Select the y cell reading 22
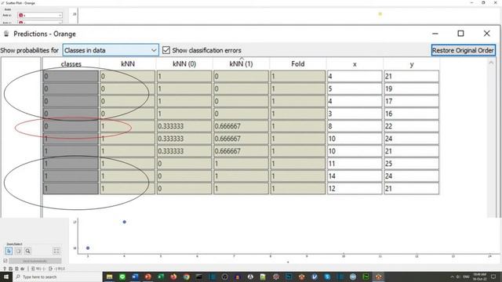The image size is (502, 282). pos(411,126)
